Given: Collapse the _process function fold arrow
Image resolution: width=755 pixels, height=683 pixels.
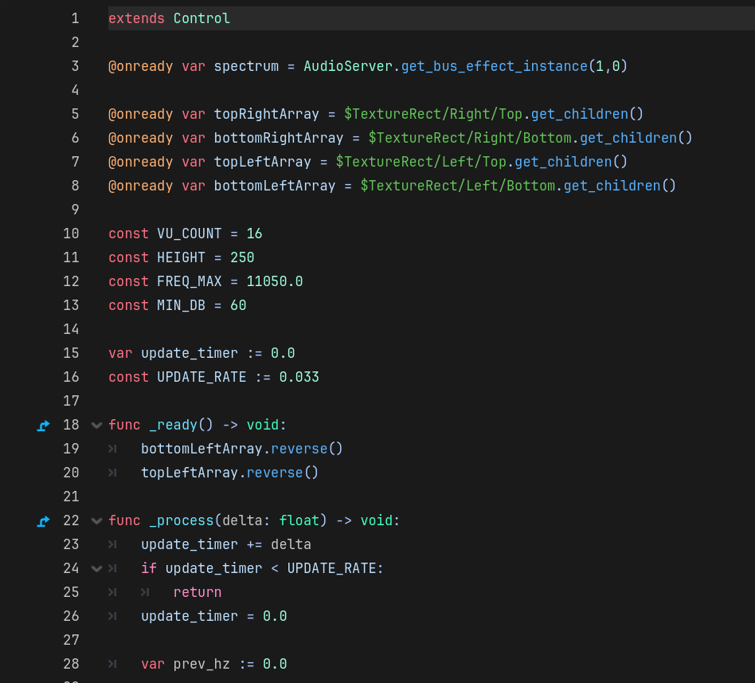Looking at the screenshot, I should tap(97, 520).
